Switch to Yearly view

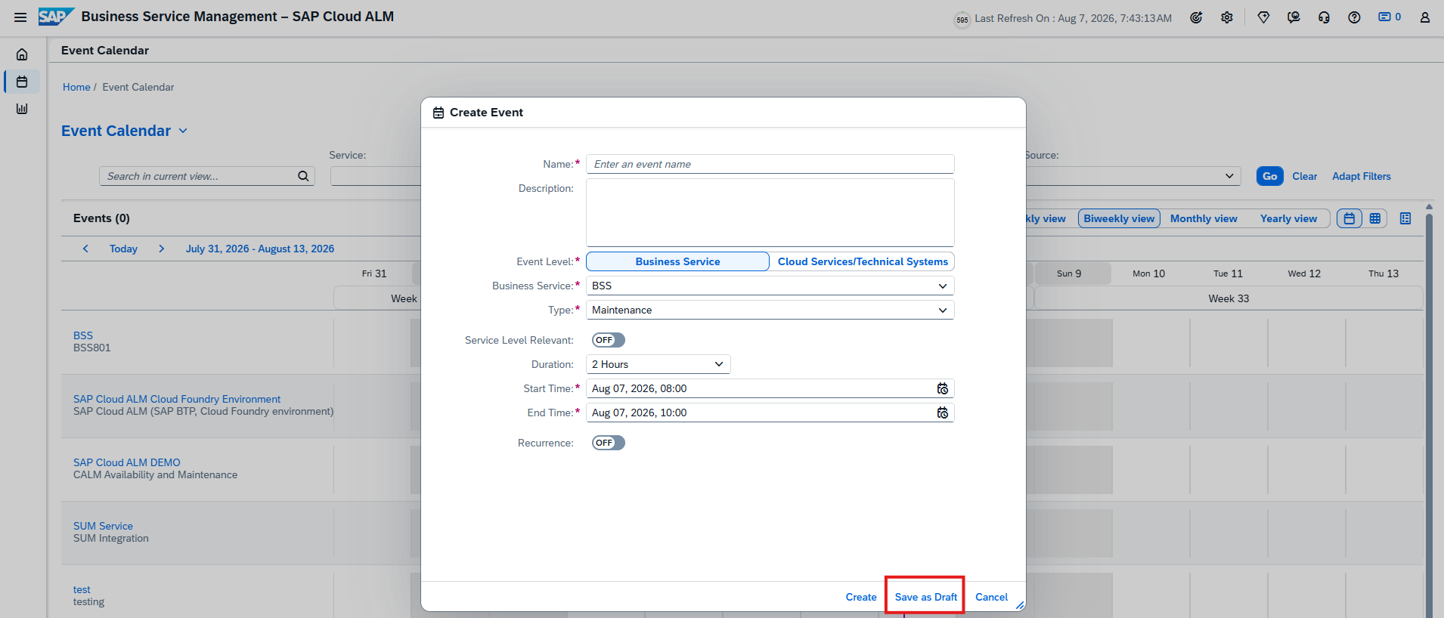coord(1288,218)
